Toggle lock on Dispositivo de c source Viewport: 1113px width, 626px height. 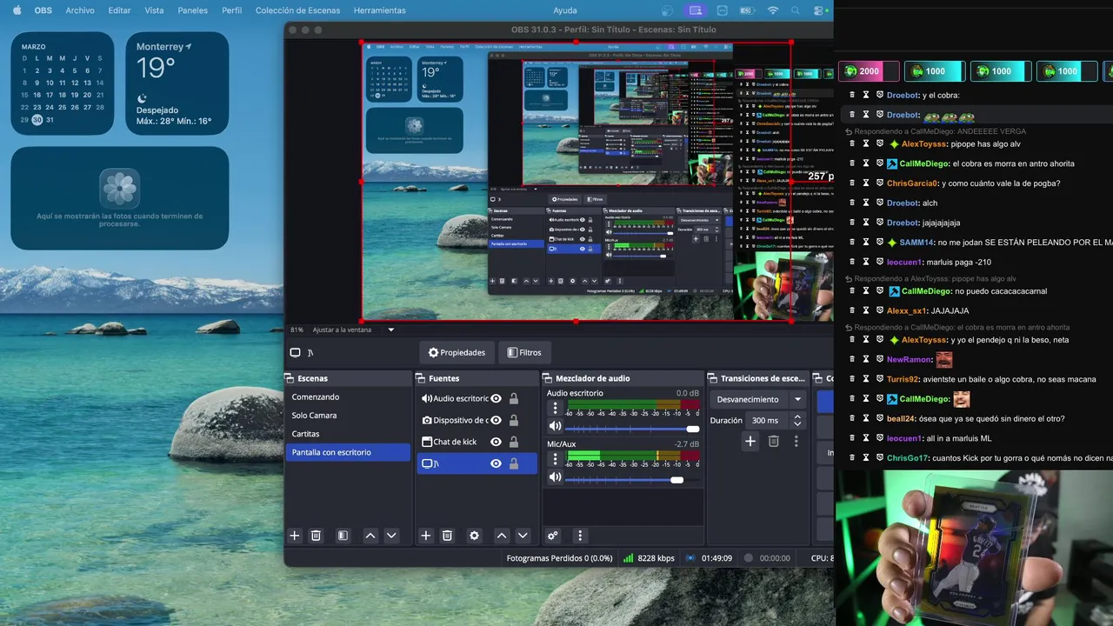514,420
